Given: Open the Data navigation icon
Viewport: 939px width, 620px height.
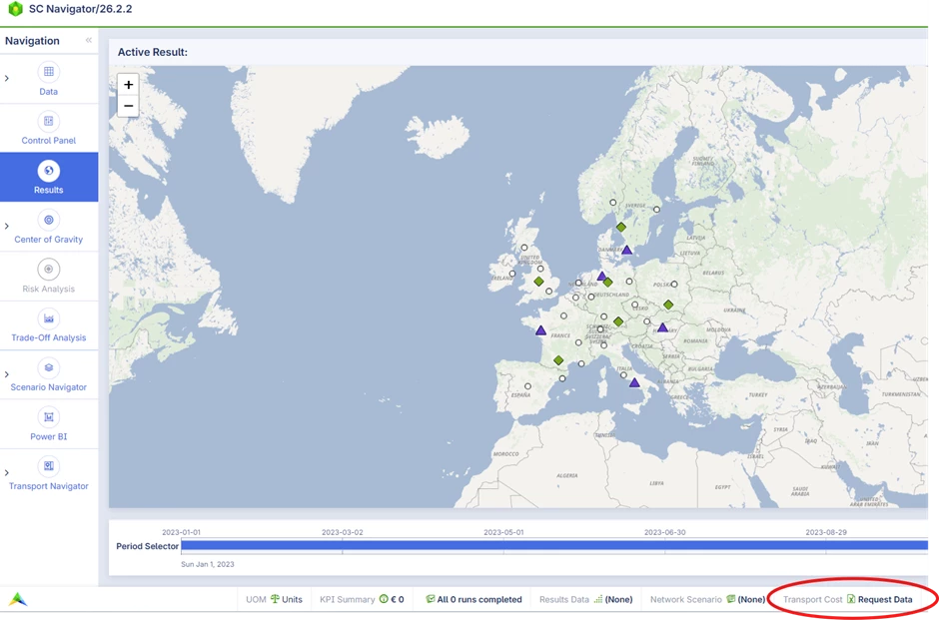Looking at the screenshot, I should [x=49, y=72].
